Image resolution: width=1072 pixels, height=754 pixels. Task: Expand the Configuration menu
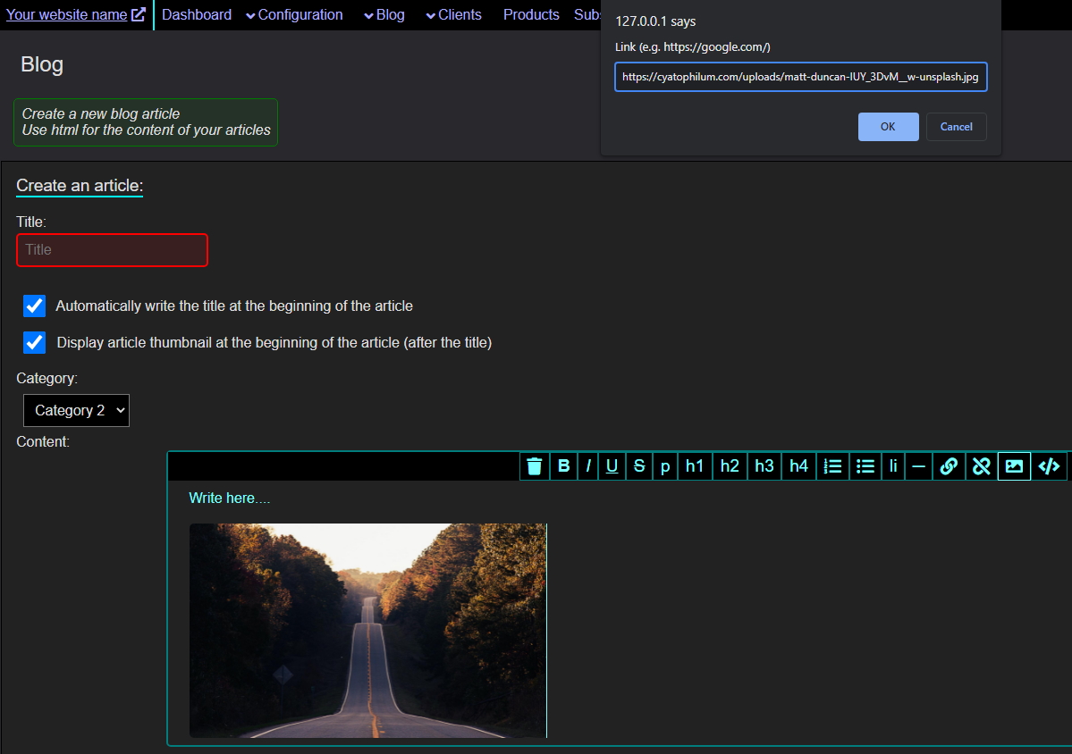(294, 15)
